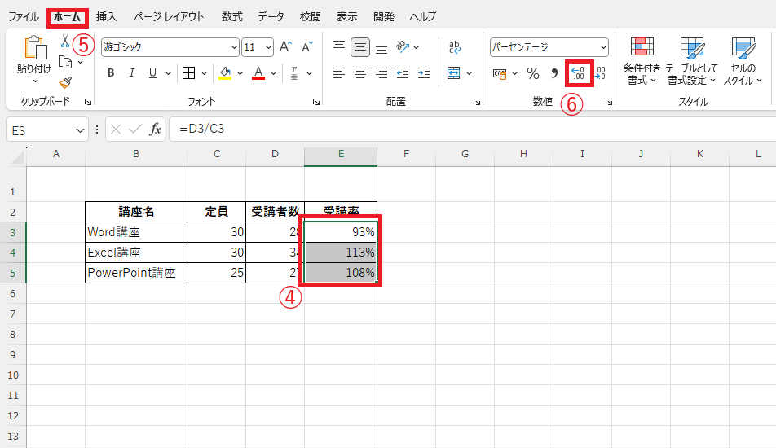The width and height of the screenshot is (776, 448).
Task: Toggle Underline formatting
Action: coord(152,73)
